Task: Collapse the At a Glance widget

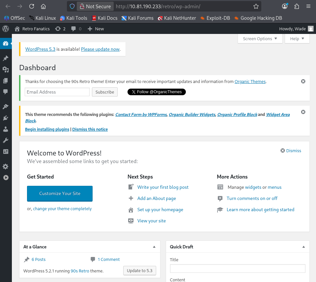Action: [x=154, y=247]
